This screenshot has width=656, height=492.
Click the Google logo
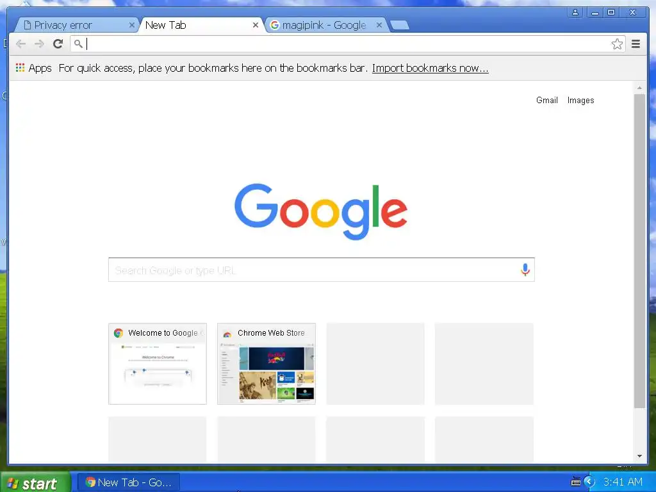coord(321,211)
